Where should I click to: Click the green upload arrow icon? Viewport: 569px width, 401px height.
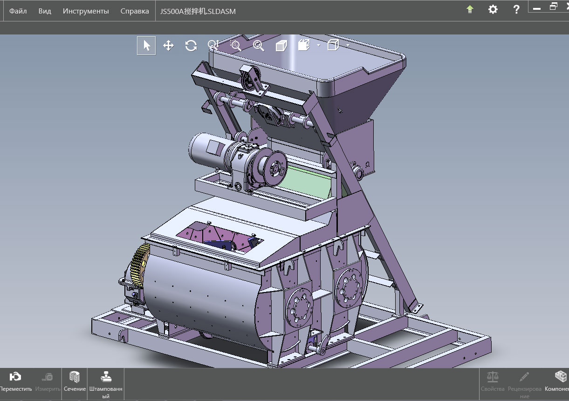point(470,9)
